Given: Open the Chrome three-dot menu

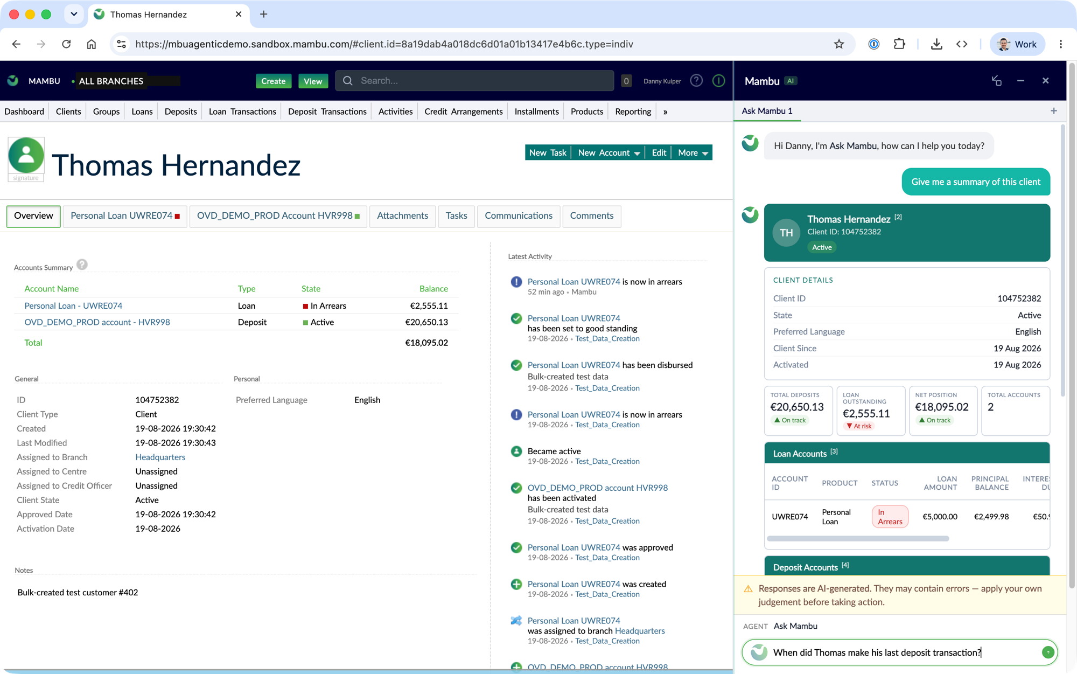Looking at the screenshot, I should point(1060,44).
